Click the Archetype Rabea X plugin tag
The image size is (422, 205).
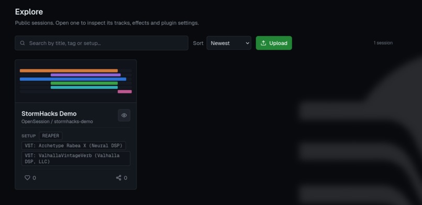click(73, 146)
